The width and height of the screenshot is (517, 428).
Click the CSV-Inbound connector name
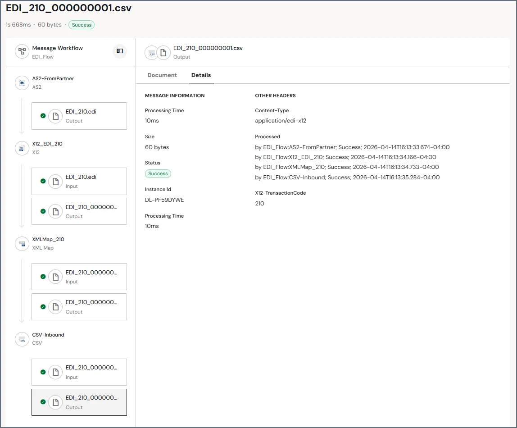point(48,335)
